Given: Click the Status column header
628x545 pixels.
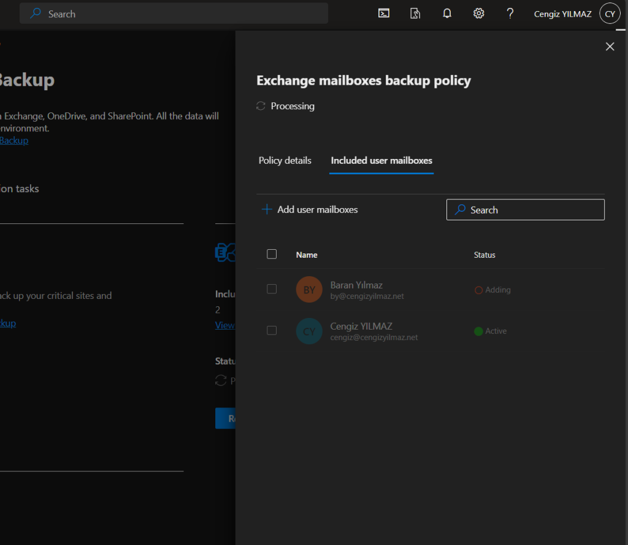Looking at the screenshot, I should (x=484, y=255).
